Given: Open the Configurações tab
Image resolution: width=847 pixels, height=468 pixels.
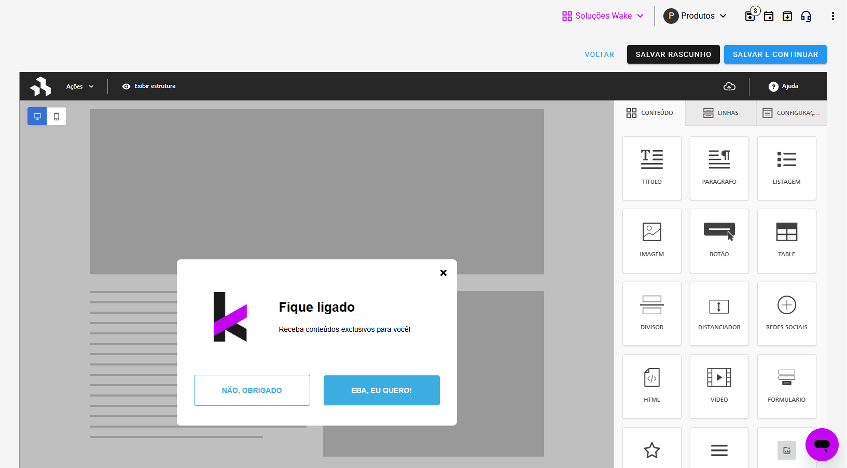Looking at the screenshot, I should 791,113.
